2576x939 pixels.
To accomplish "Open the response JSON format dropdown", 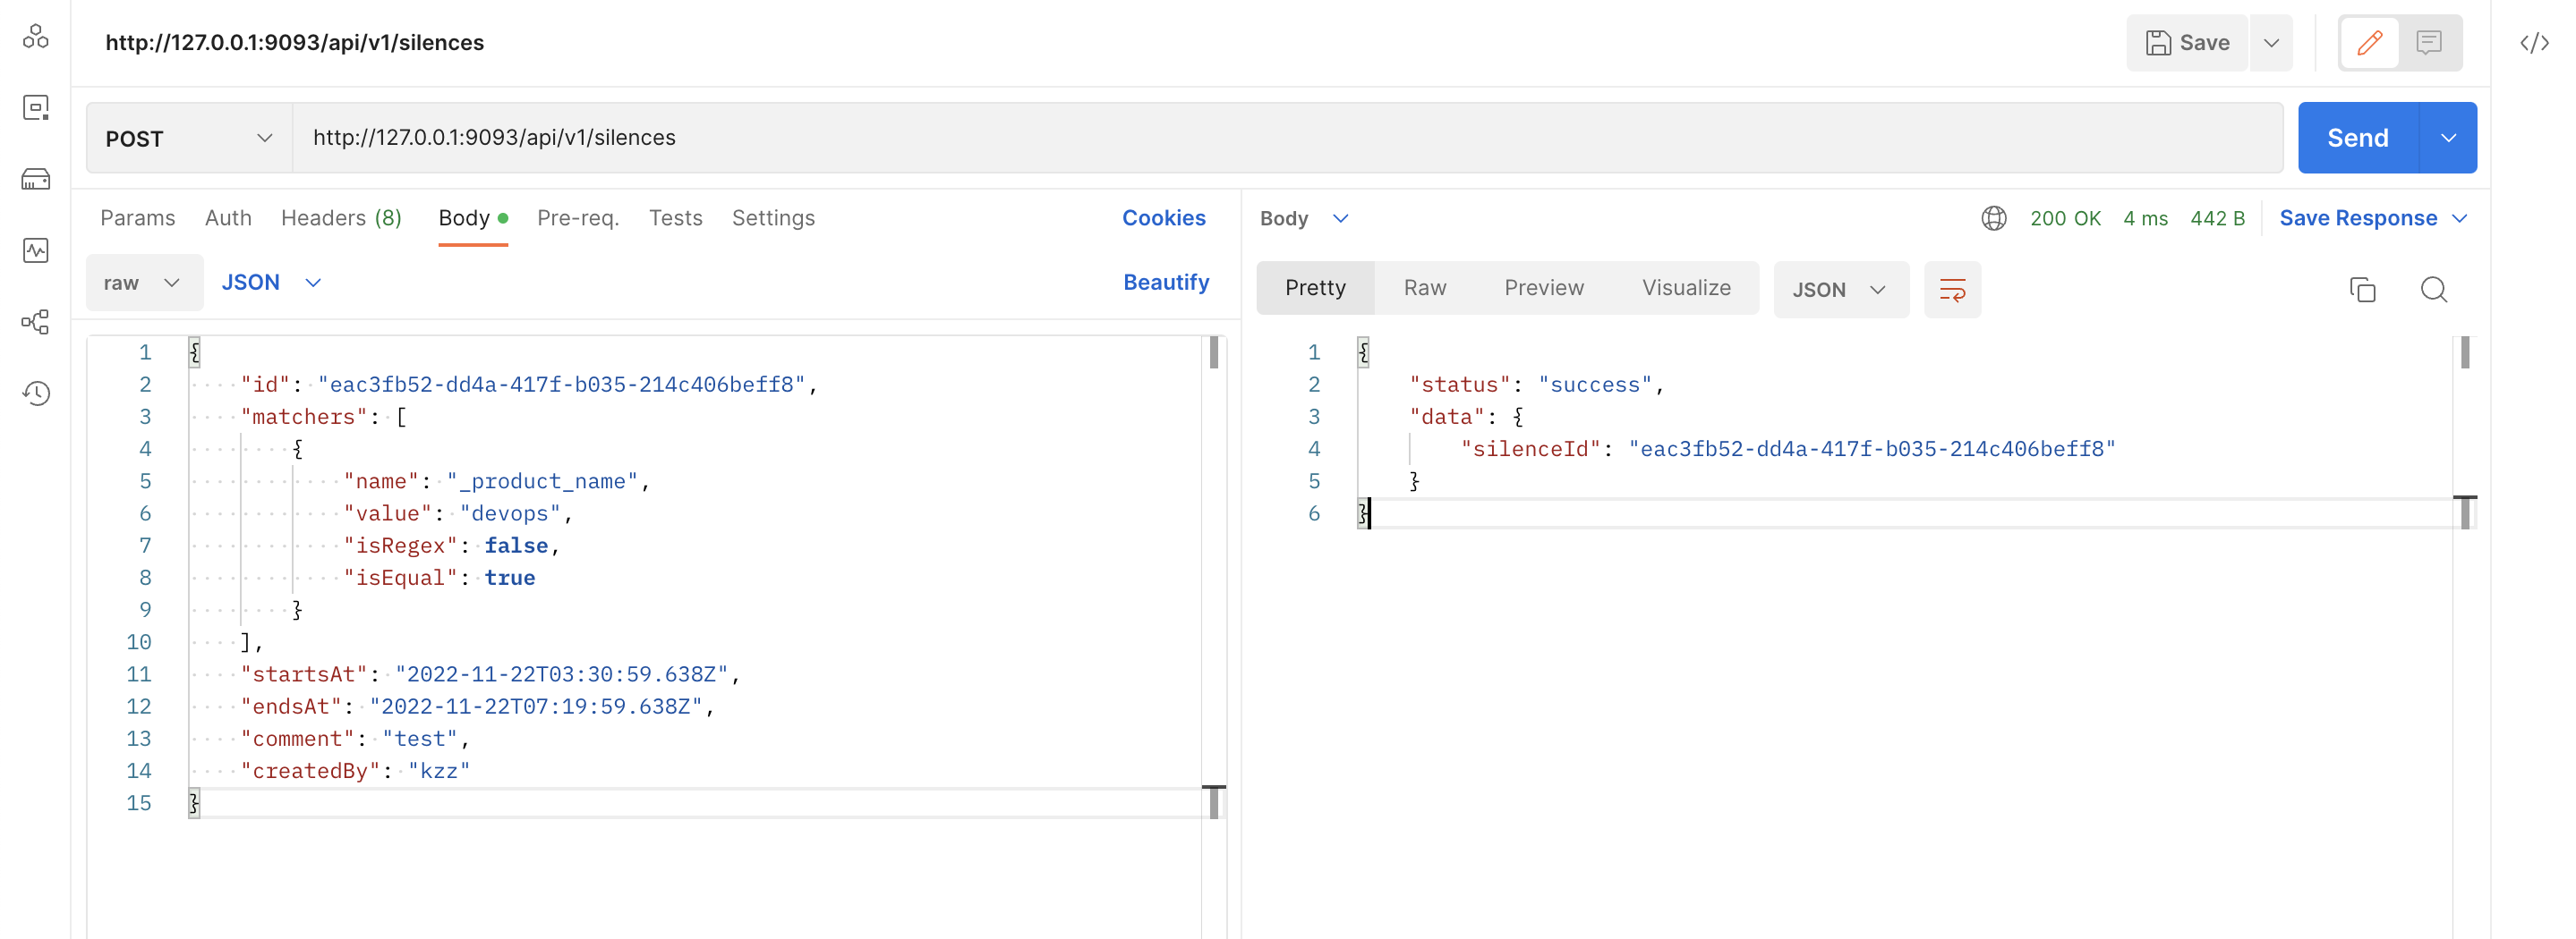I will (x=1840, y=290).
